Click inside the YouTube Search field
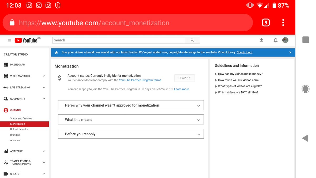Viewport: 316px width, 178px height. tap(118, 40)
